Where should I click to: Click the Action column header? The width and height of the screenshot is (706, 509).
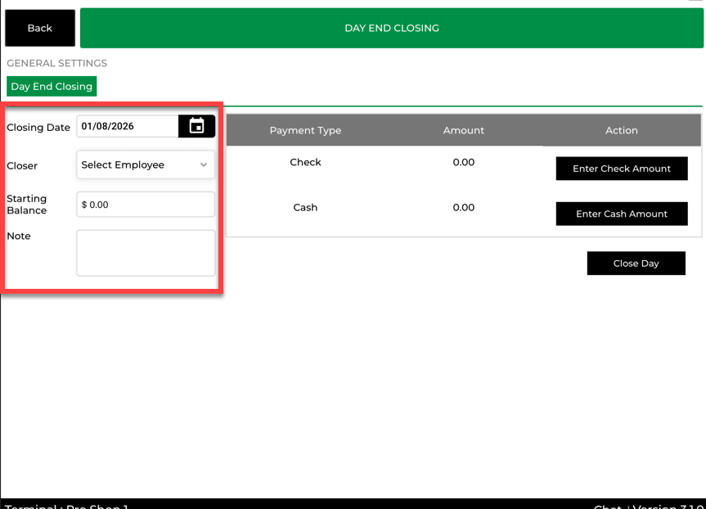click(x=621, y=130)
